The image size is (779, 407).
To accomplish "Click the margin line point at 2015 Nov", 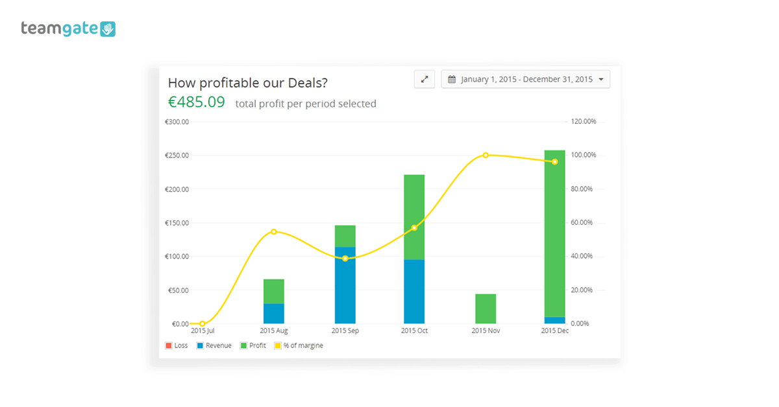I will pos(486,156).
